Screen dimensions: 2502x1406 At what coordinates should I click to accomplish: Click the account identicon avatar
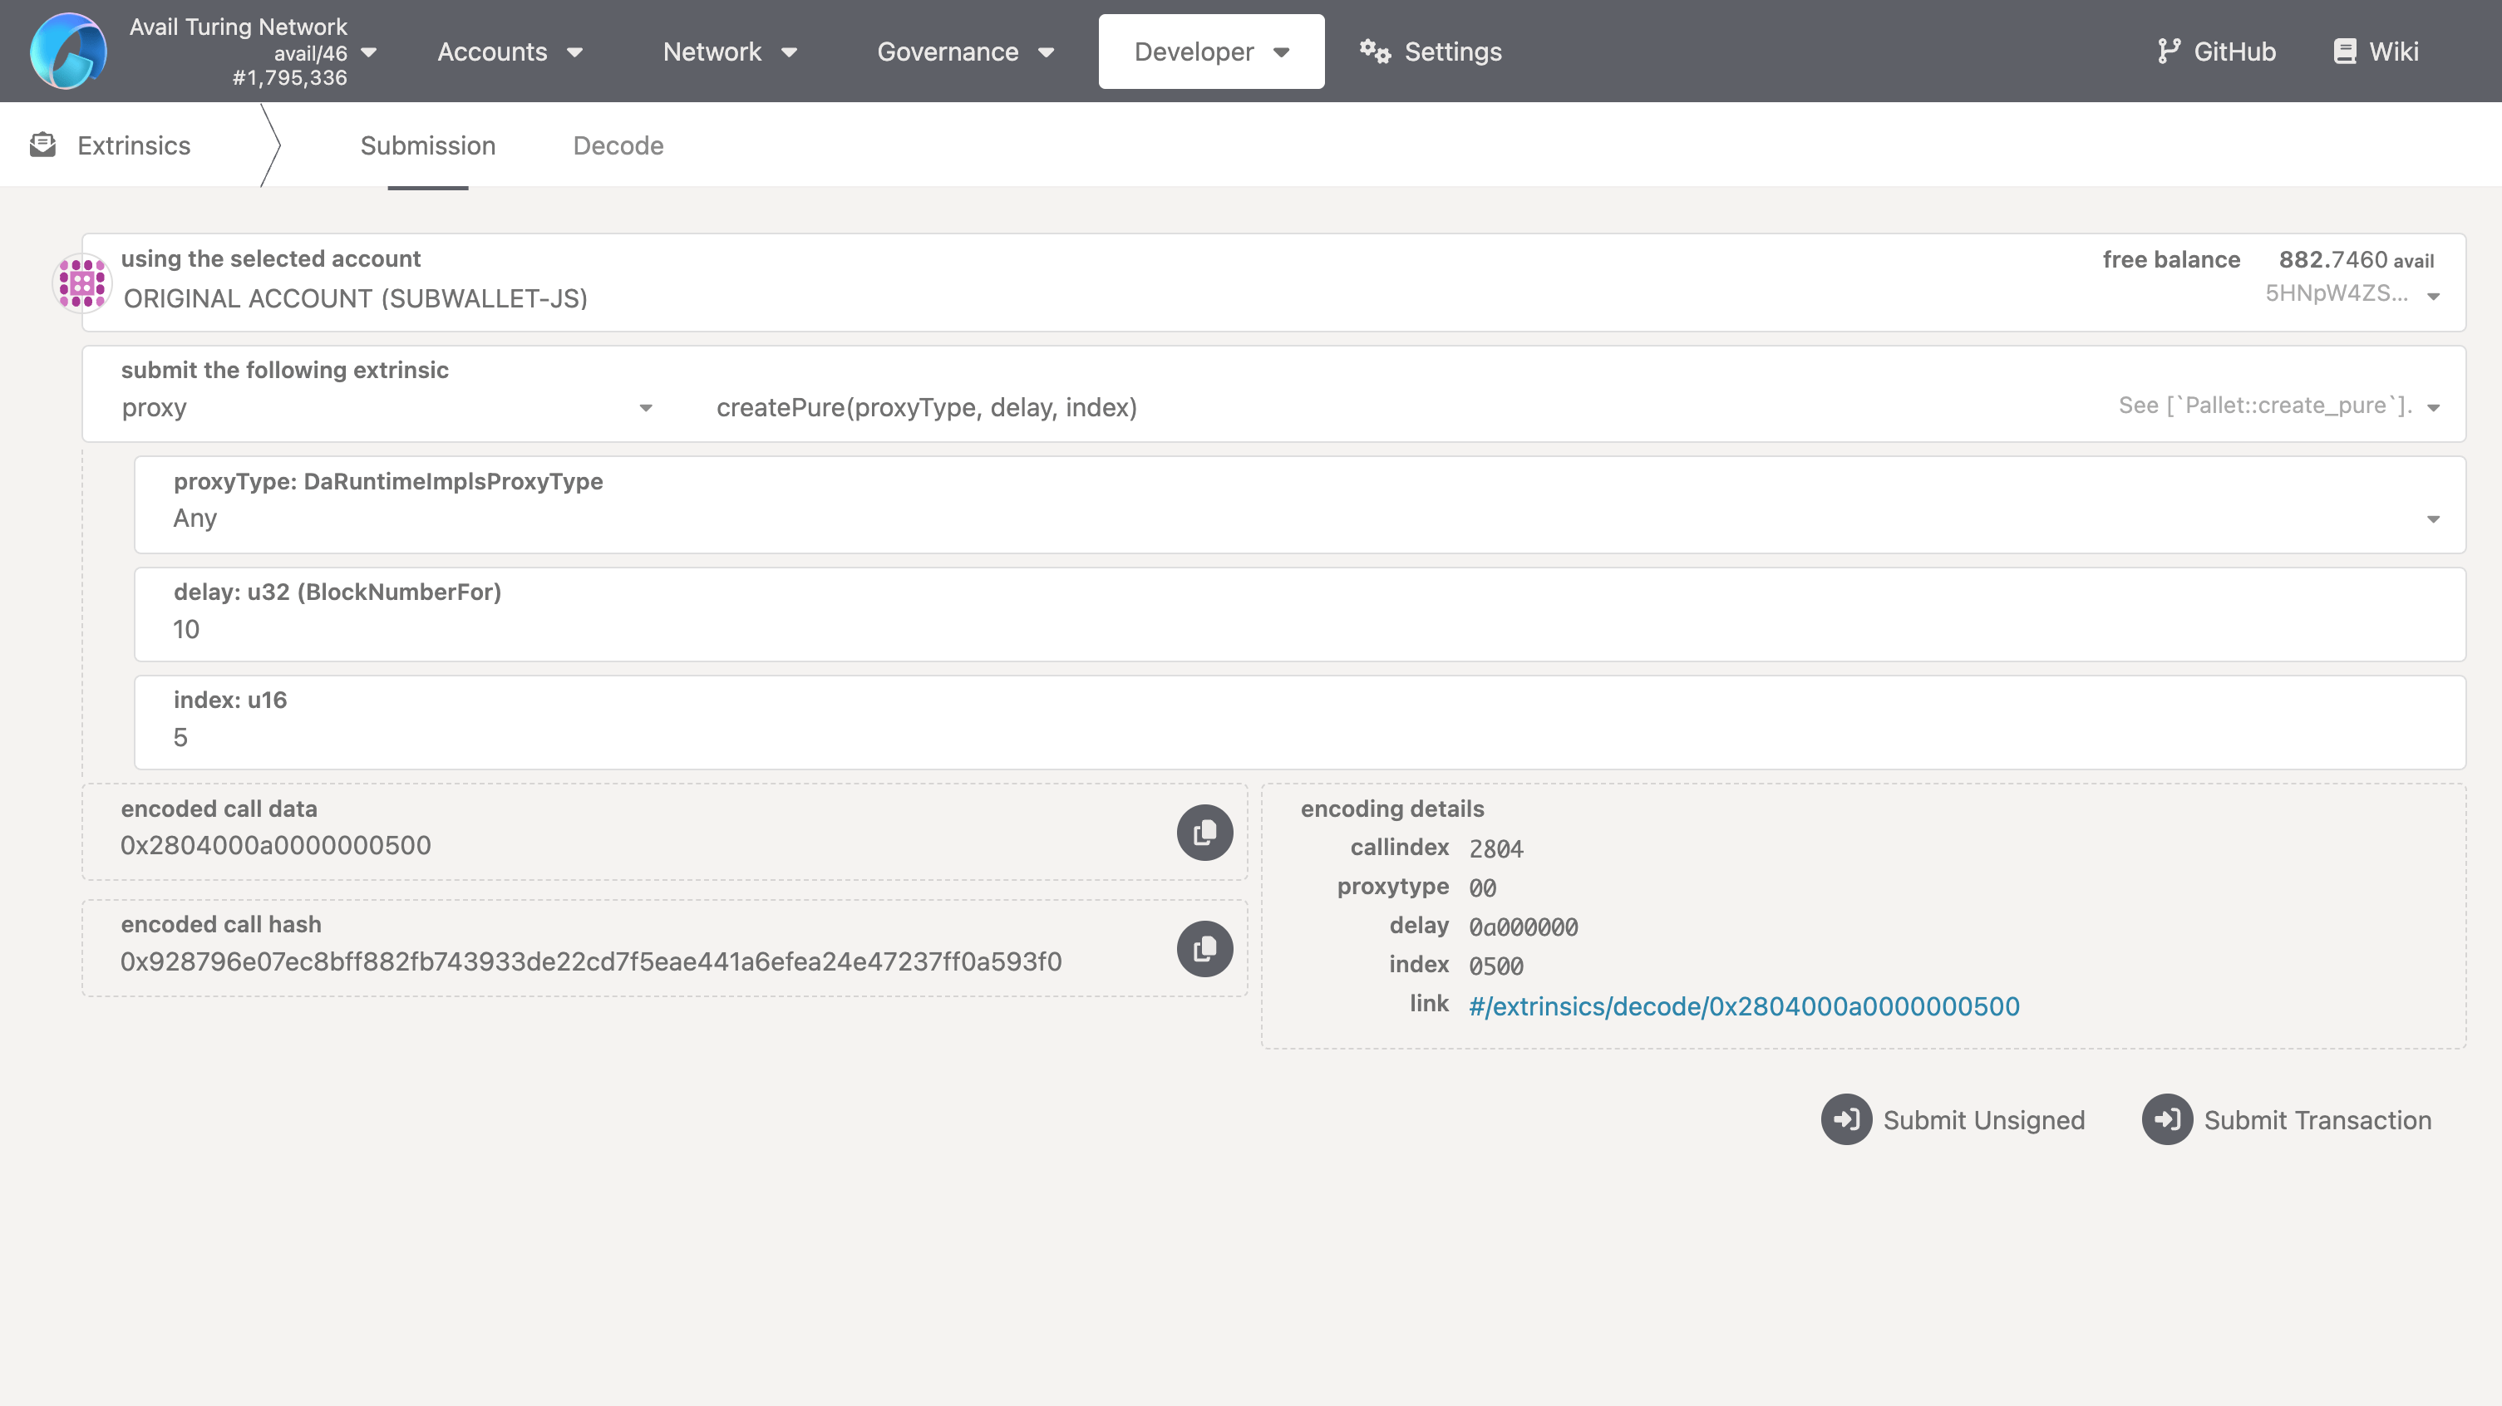[x=82, y=283]
